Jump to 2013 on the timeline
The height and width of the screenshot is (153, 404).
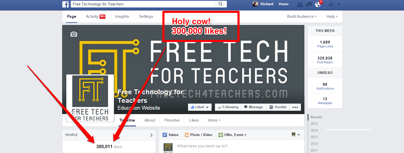click(x=314, y=137)
